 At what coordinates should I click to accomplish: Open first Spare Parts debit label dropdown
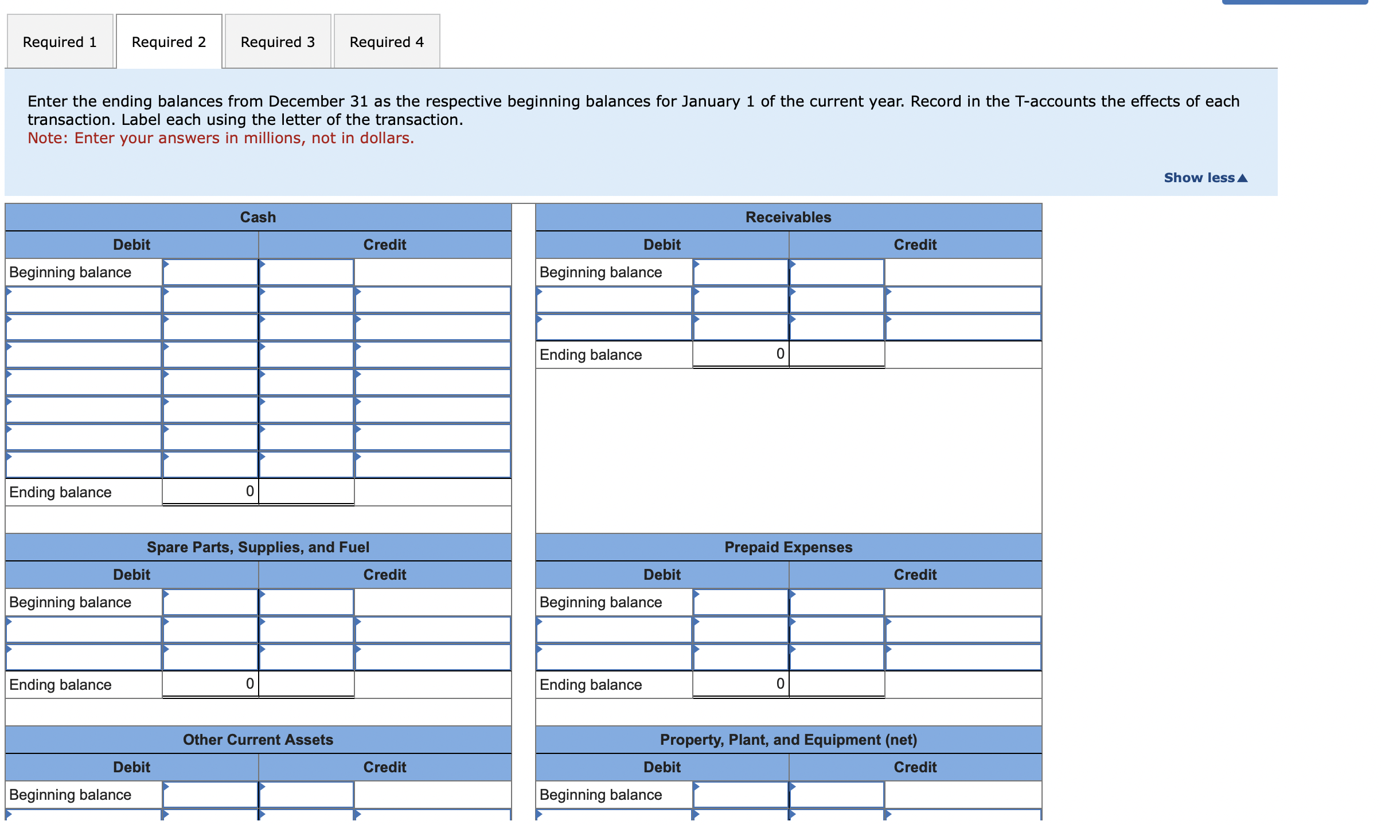coord(84,630)
